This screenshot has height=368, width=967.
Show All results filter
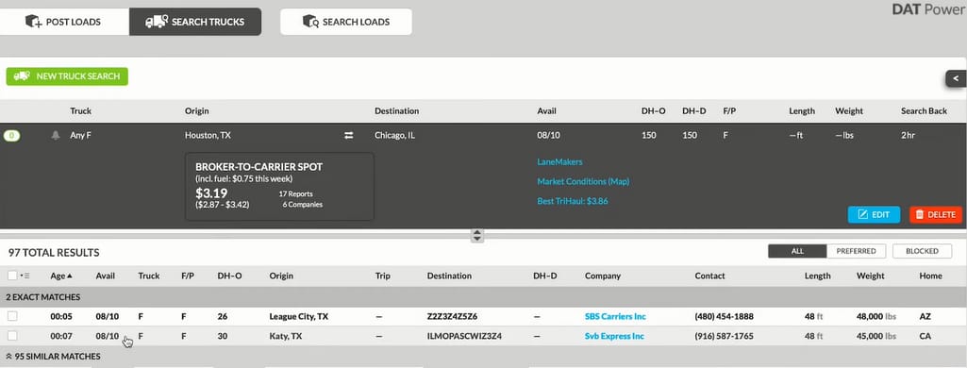click(797, 251)
